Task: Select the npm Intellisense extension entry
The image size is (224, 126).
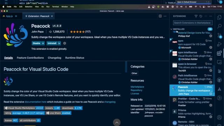Action: pyautogui.click(x=192, y=56)
